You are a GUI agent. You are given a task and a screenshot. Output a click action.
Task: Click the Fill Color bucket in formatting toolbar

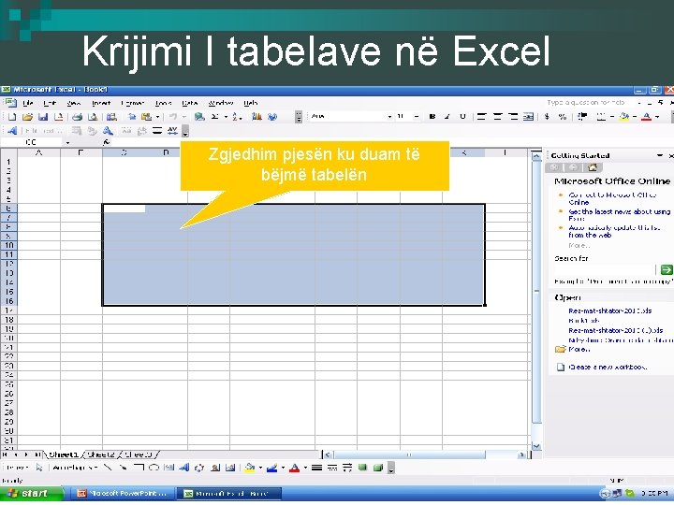pos(624,116)
